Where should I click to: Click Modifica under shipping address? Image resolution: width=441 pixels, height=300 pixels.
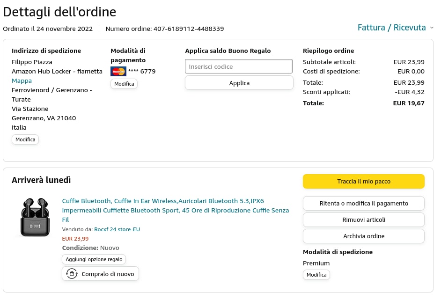coord(25,139)
